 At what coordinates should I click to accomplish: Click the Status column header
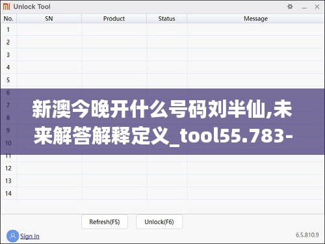tap(166, 19)
